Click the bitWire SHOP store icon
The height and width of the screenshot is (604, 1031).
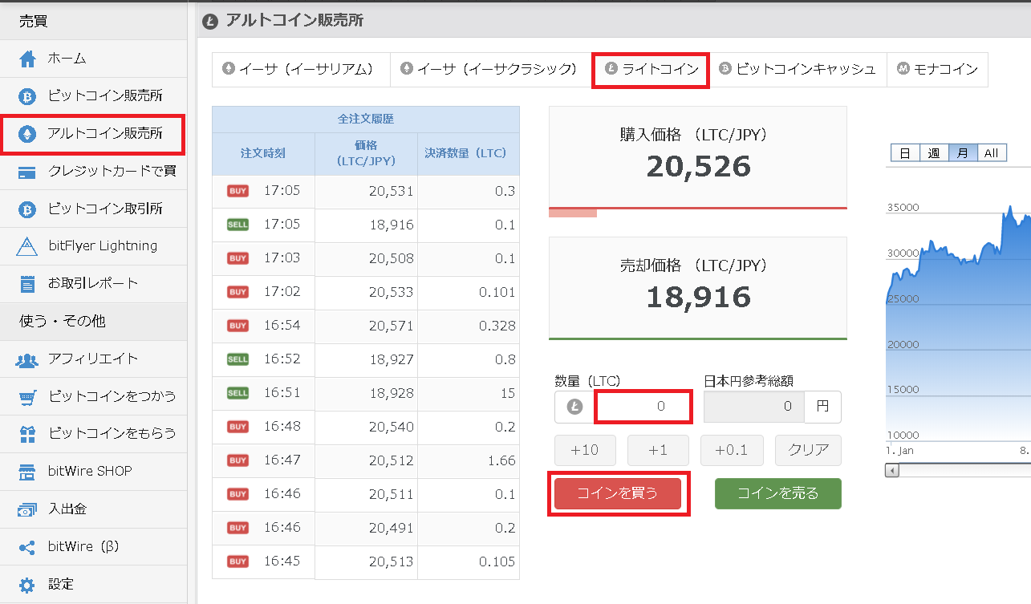pyautogui.click(x=27, y=472)
